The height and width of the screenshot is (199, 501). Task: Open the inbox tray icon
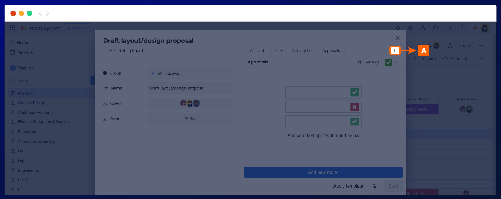point(410,28)
